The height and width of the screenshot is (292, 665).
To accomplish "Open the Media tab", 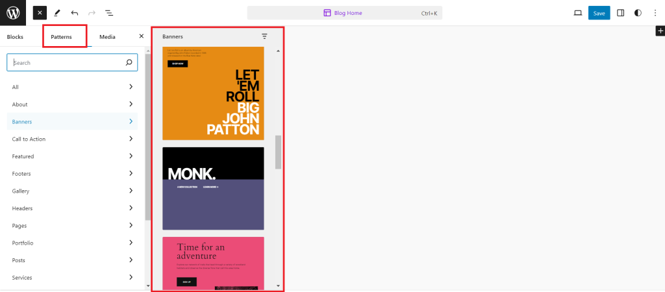I will (x=107, y=37).
